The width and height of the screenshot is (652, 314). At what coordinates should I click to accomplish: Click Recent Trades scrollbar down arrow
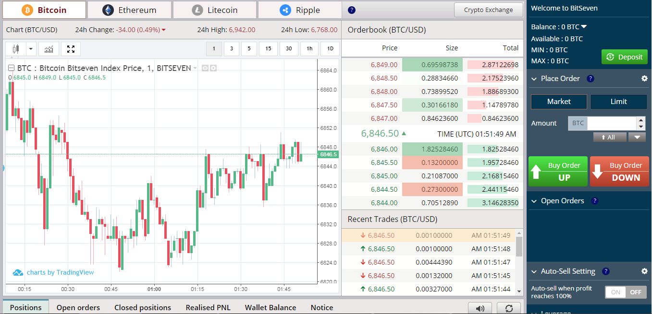click(519, 291)
